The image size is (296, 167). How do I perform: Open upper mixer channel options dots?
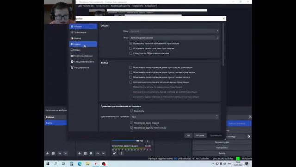(148, 141)
